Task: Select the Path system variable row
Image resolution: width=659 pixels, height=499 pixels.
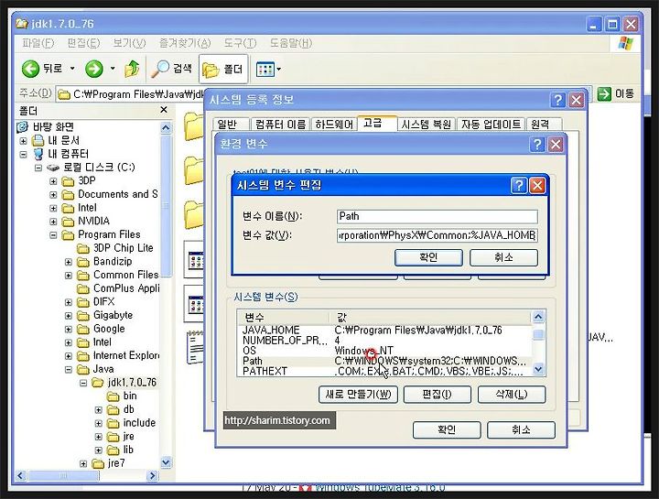Action: [x=384, y=361]
